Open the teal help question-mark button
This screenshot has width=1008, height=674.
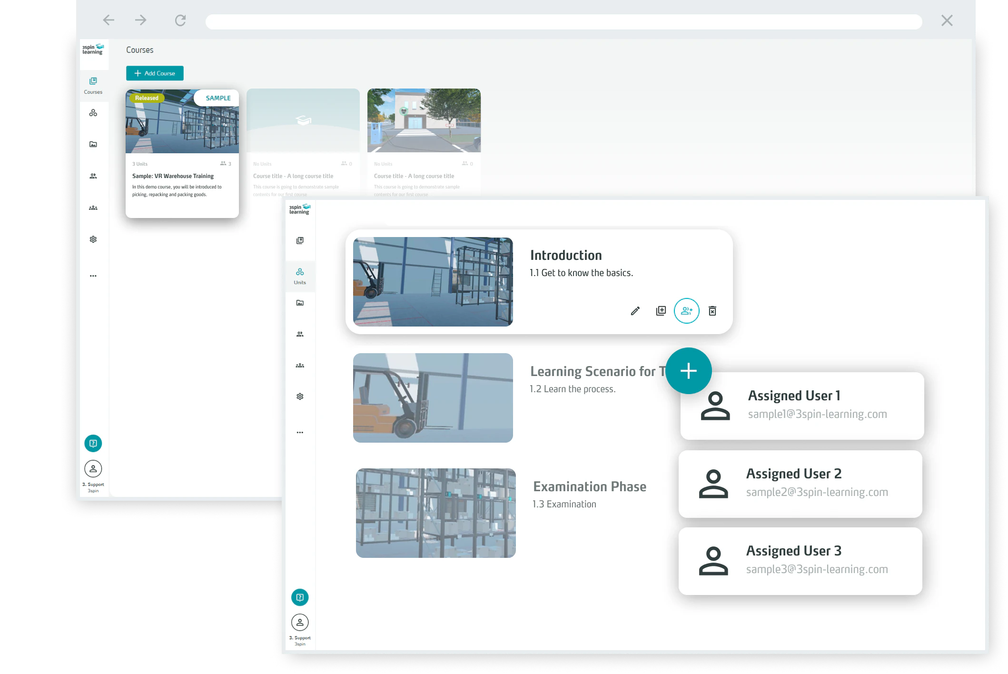(300, 597)
